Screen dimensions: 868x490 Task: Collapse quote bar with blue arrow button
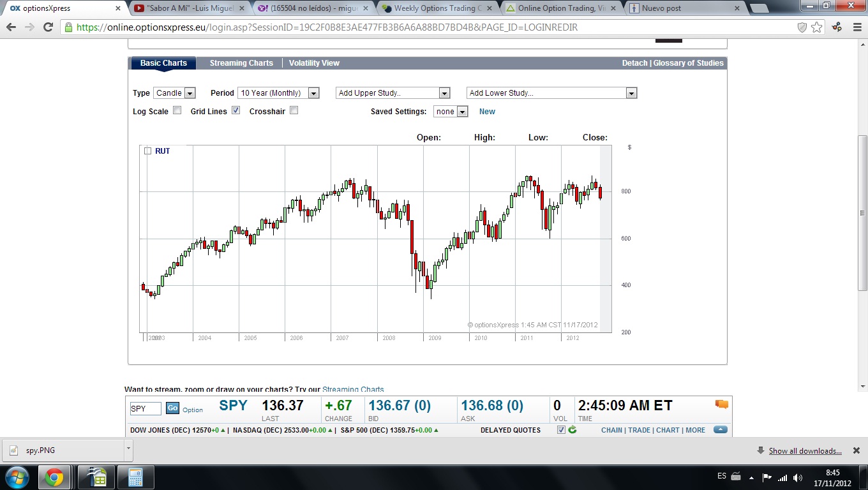721,430
